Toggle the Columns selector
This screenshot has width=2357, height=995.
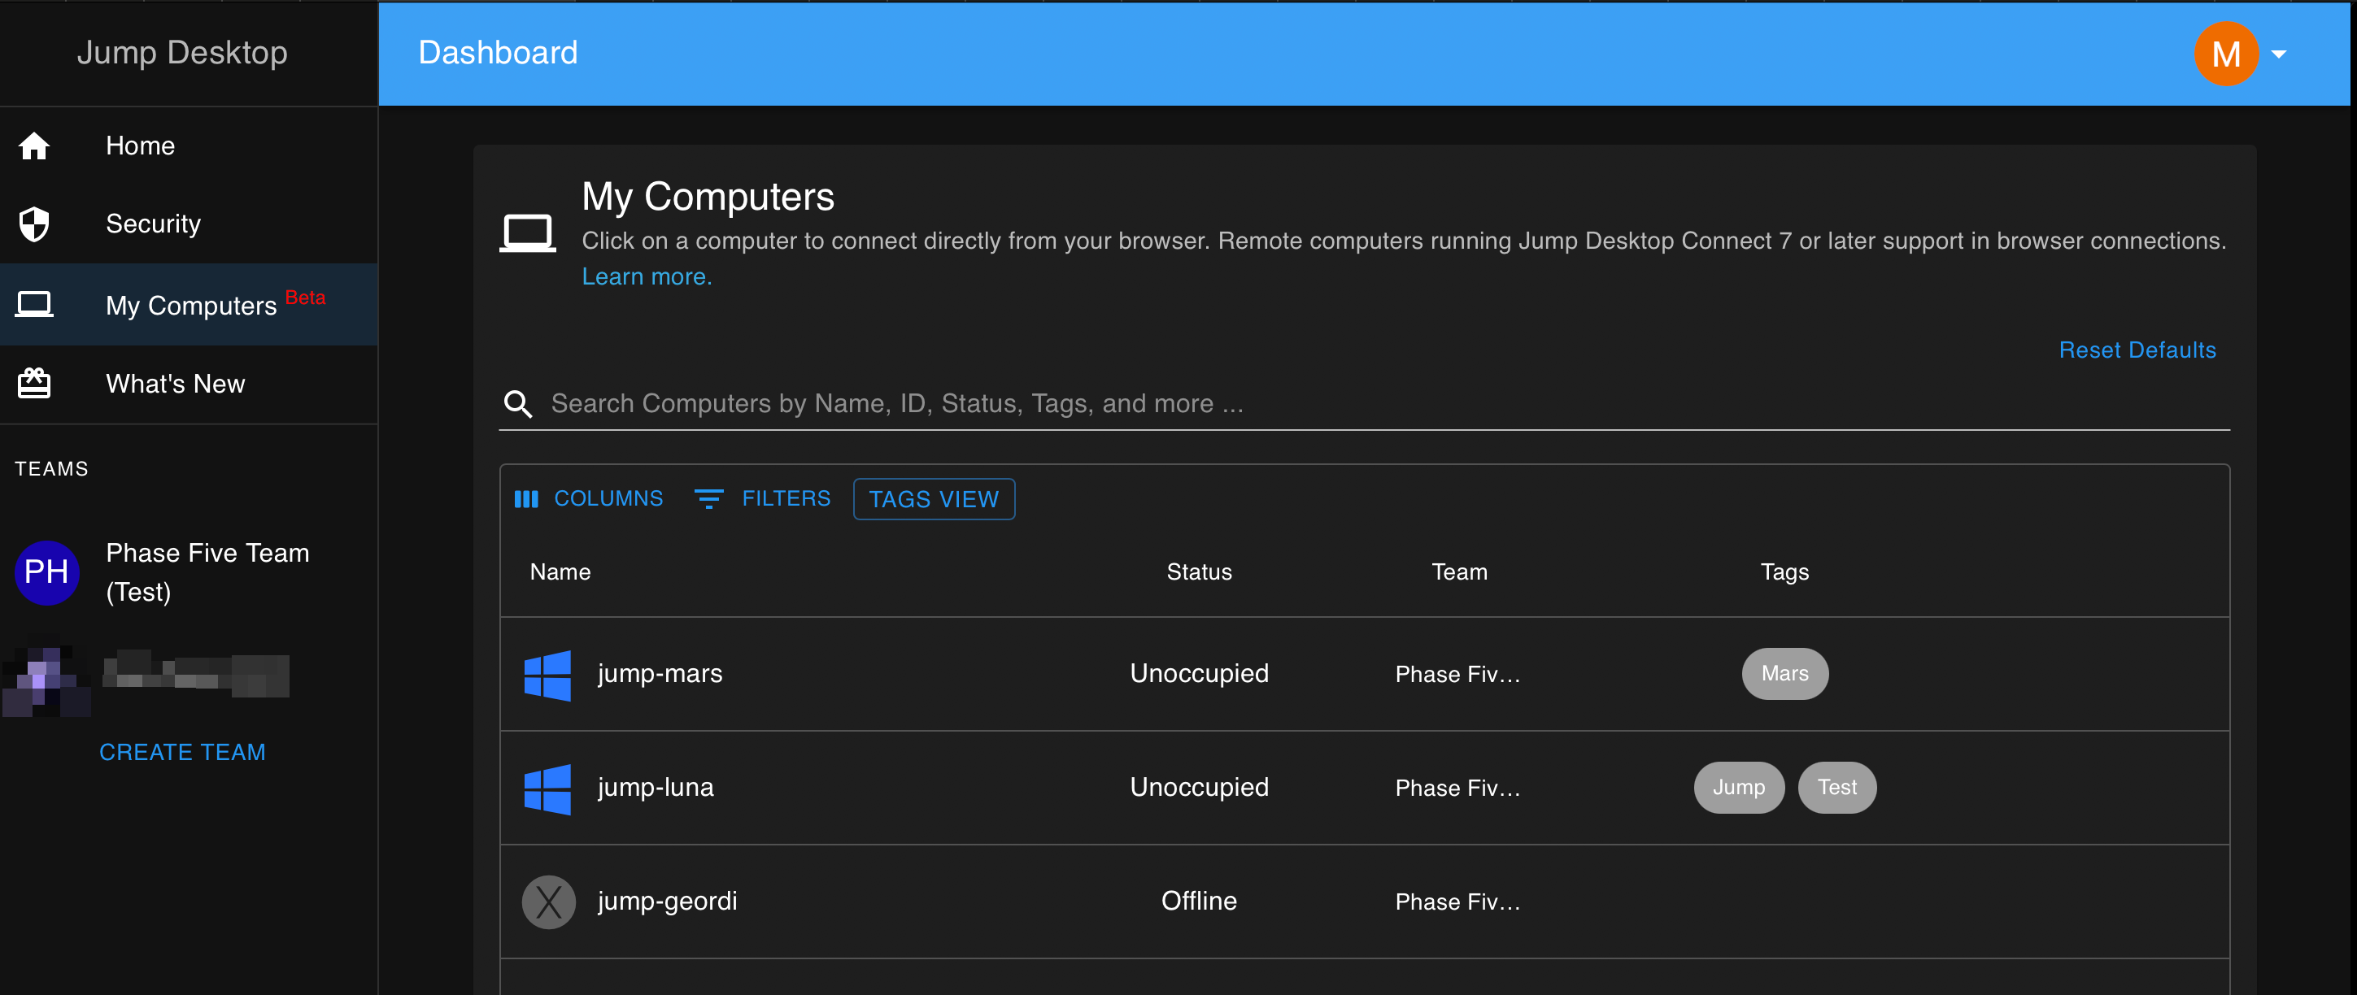(x=588, y=498)
